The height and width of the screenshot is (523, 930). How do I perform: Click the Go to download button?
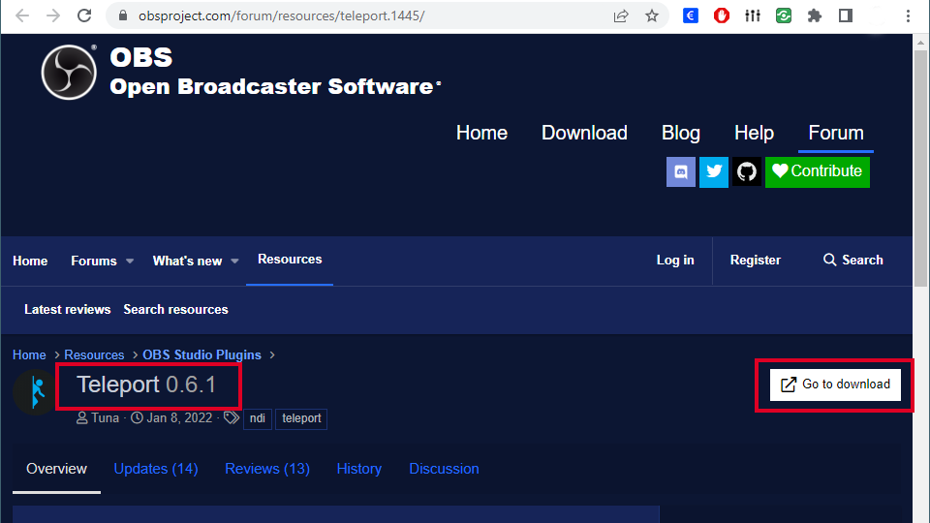[x=835, y=385]
